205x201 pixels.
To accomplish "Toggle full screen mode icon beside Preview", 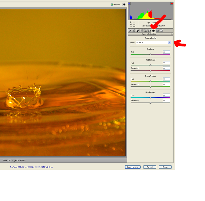I will (x=124, y=5).
